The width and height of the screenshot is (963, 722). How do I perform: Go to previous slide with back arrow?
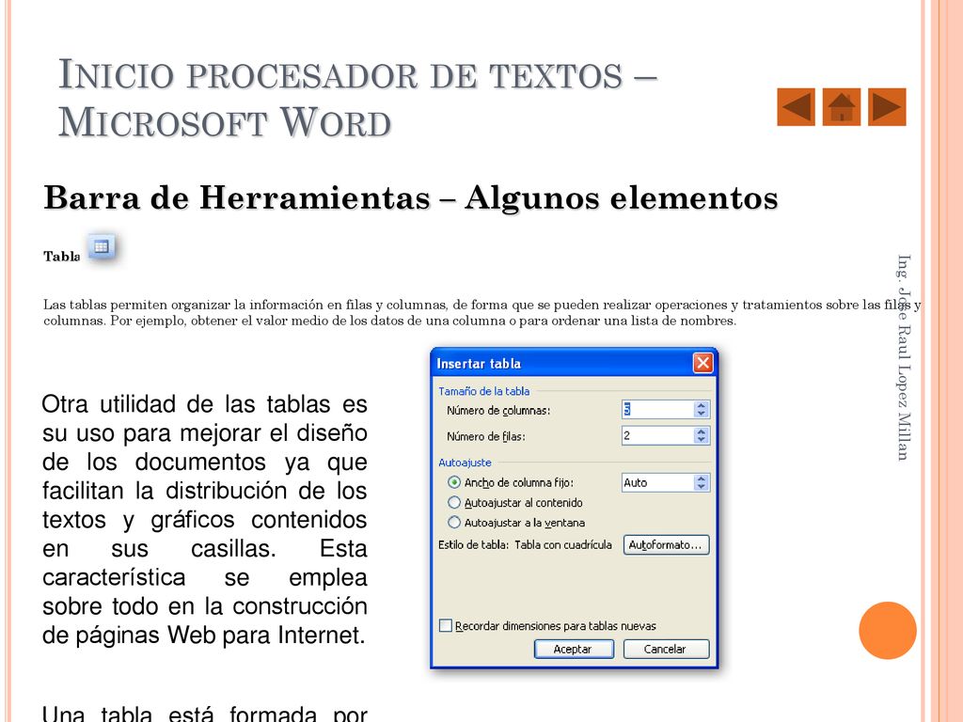coord(796,107)
